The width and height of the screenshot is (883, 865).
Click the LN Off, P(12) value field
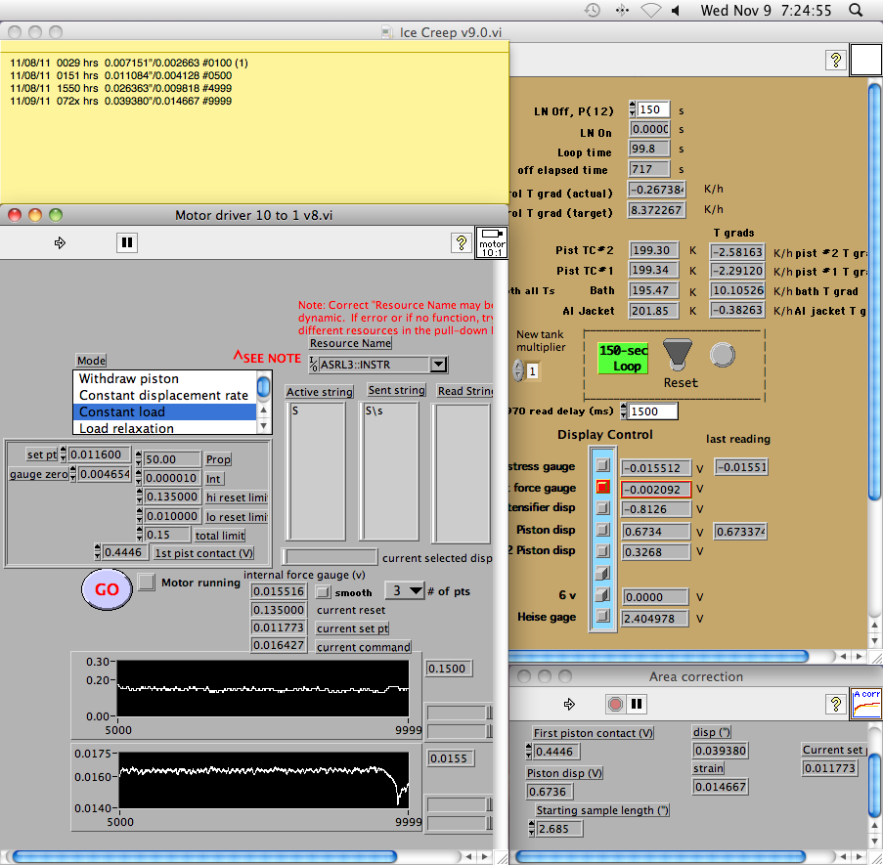(x=654, y=109)
